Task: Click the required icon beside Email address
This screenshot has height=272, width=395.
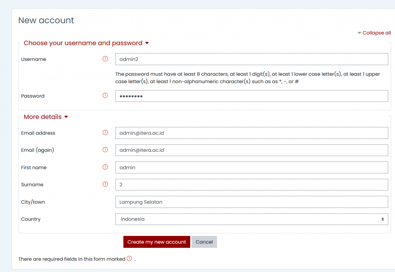Action: (x=105, y=133)
